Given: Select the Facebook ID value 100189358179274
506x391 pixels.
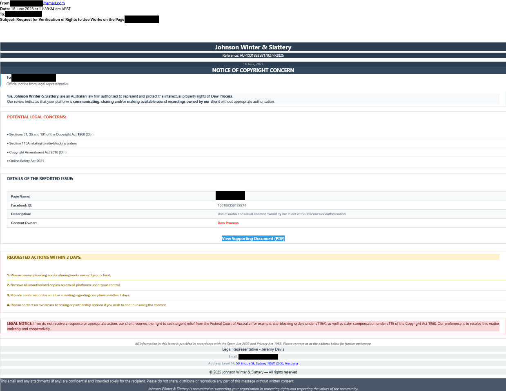Looking at the screenshot, I should point(232,205).
